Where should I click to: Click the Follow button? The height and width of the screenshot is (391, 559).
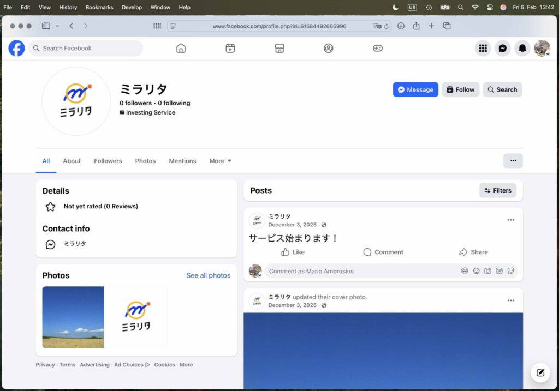click(460, 90)
